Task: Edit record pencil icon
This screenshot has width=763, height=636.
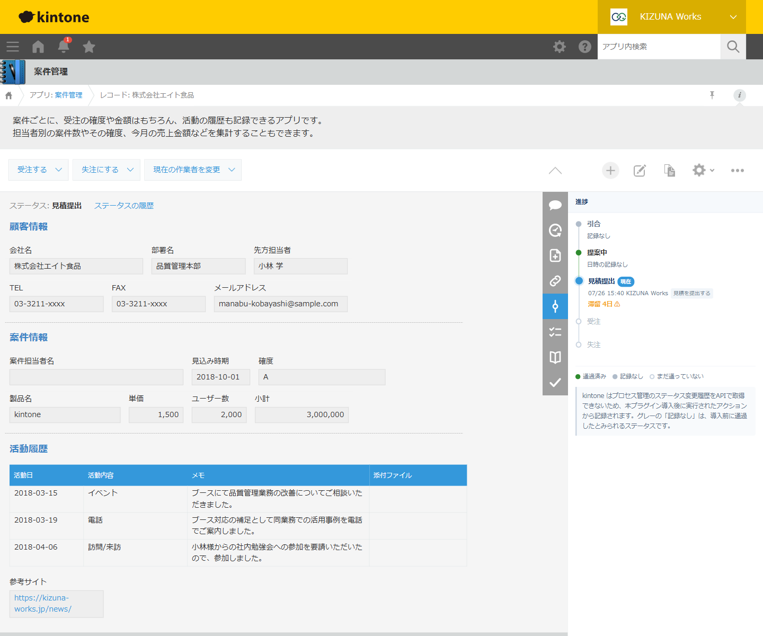Action: tap(640, 170)
